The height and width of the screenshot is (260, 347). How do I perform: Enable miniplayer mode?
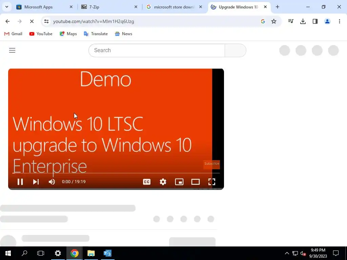tap(179, 182)
